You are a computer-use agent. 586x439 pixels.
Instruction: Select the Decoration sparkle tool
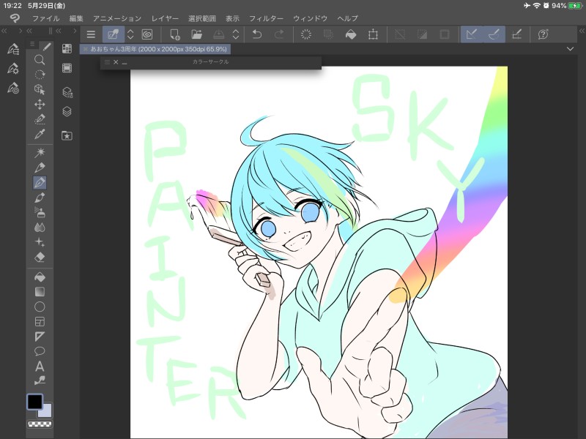click(40, 242)
